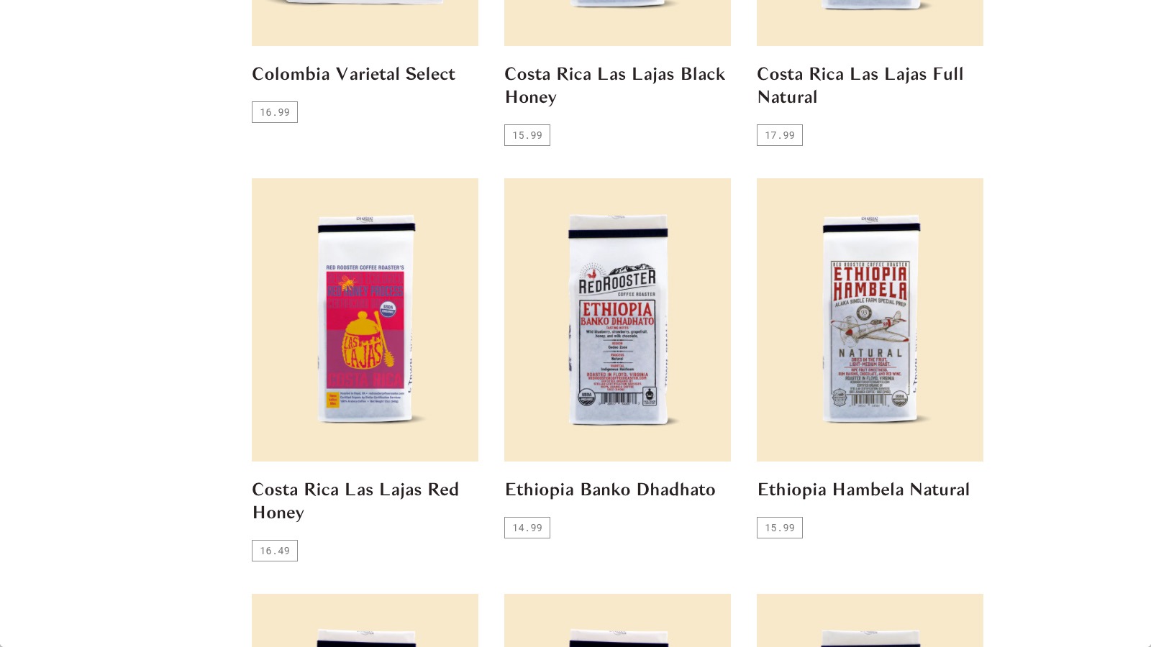Click Costa Rica Las Lajas Red Honey title

click(x=355, y=501)
